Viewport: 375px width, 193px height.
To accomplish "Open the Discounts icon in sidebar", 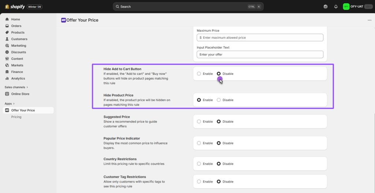I will tap(7, 52).
